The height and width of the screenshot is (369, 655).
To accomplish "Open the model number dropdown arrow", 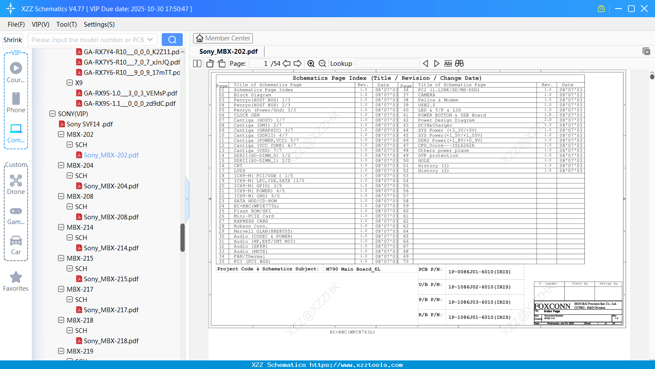I will [150, 40].
